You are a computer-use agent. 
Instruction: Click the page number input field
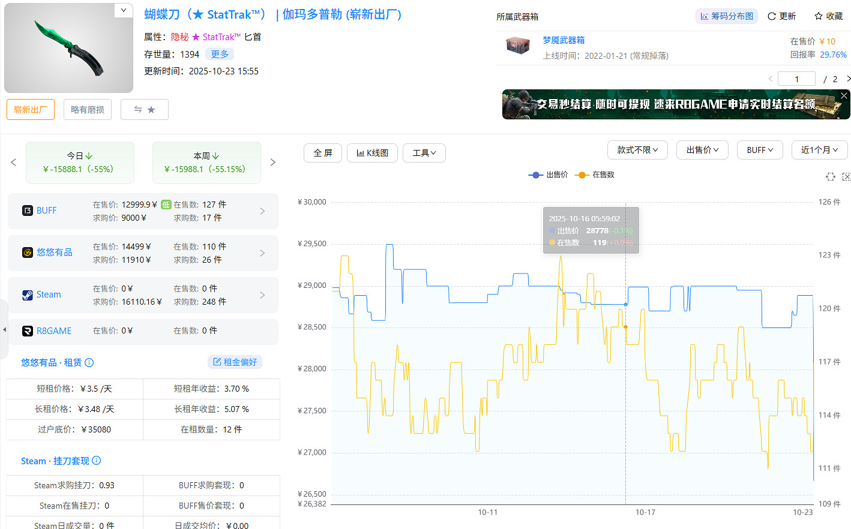(796, 79)
